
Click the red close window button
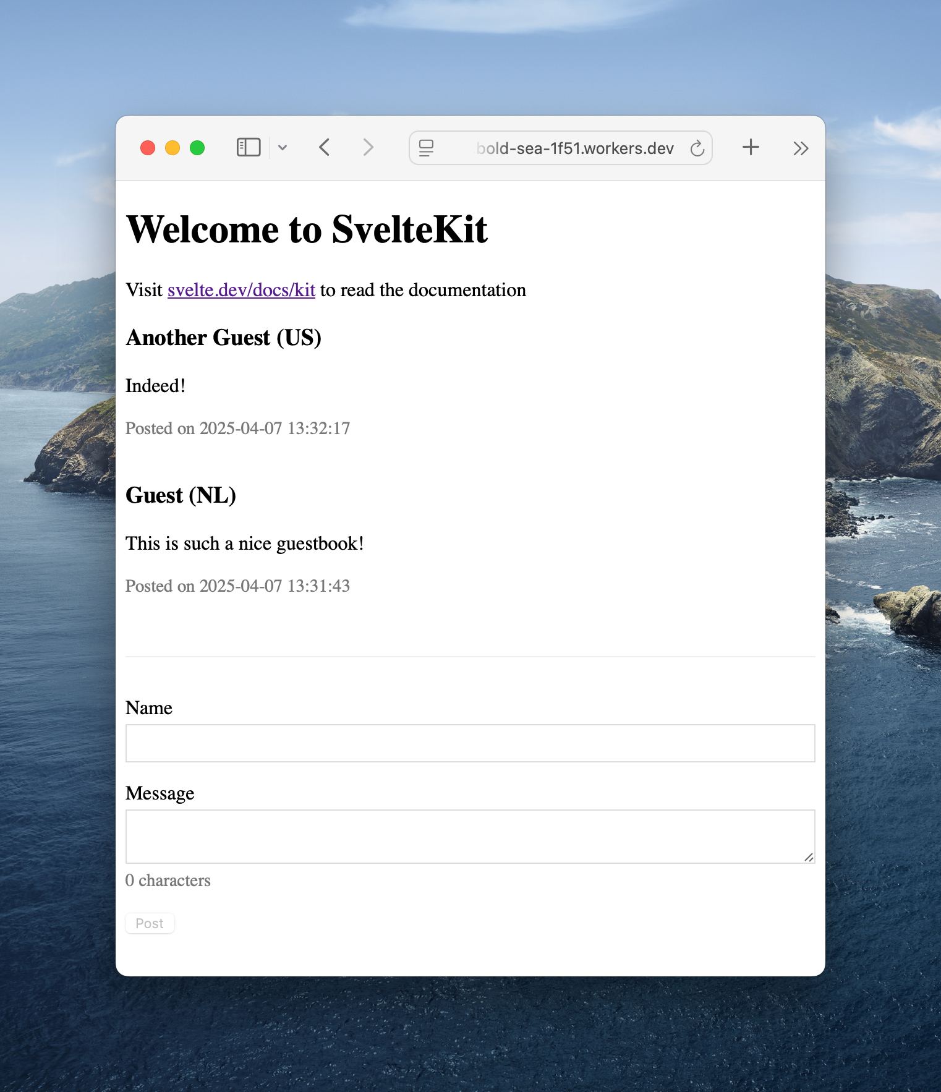pyautogui.click(x=148, y=148)
